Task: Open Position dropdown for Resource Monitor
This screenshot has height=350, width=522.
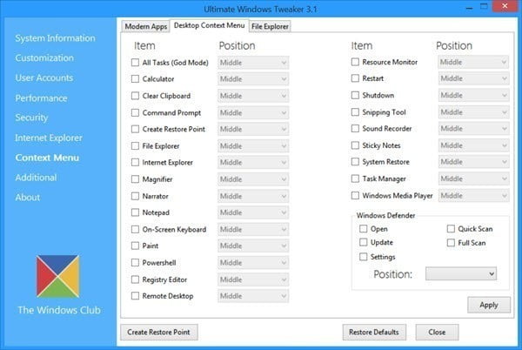Action: [x=473, y=63]
